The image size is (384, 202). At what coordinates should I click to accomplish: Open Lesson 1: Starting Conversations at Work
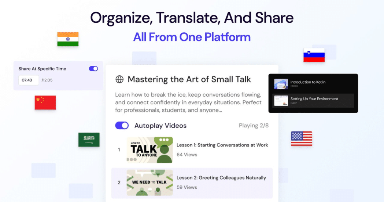[222, 145]
